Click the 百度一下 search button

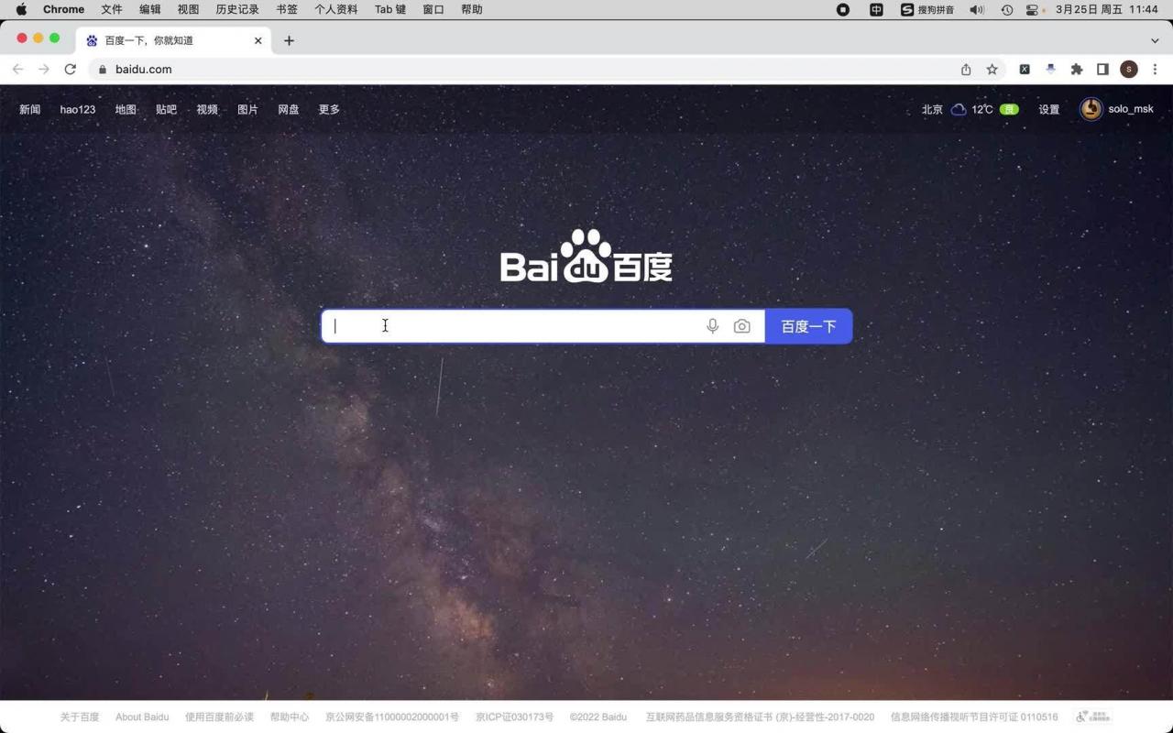(808, 326)
